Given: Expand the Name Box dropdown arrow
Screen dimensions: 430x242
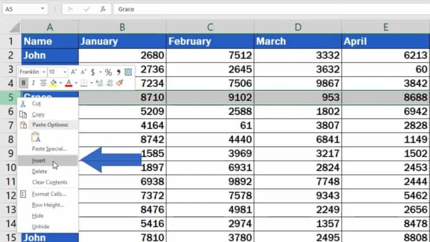Looking at the screenshot, I should (x=43, y=9).
